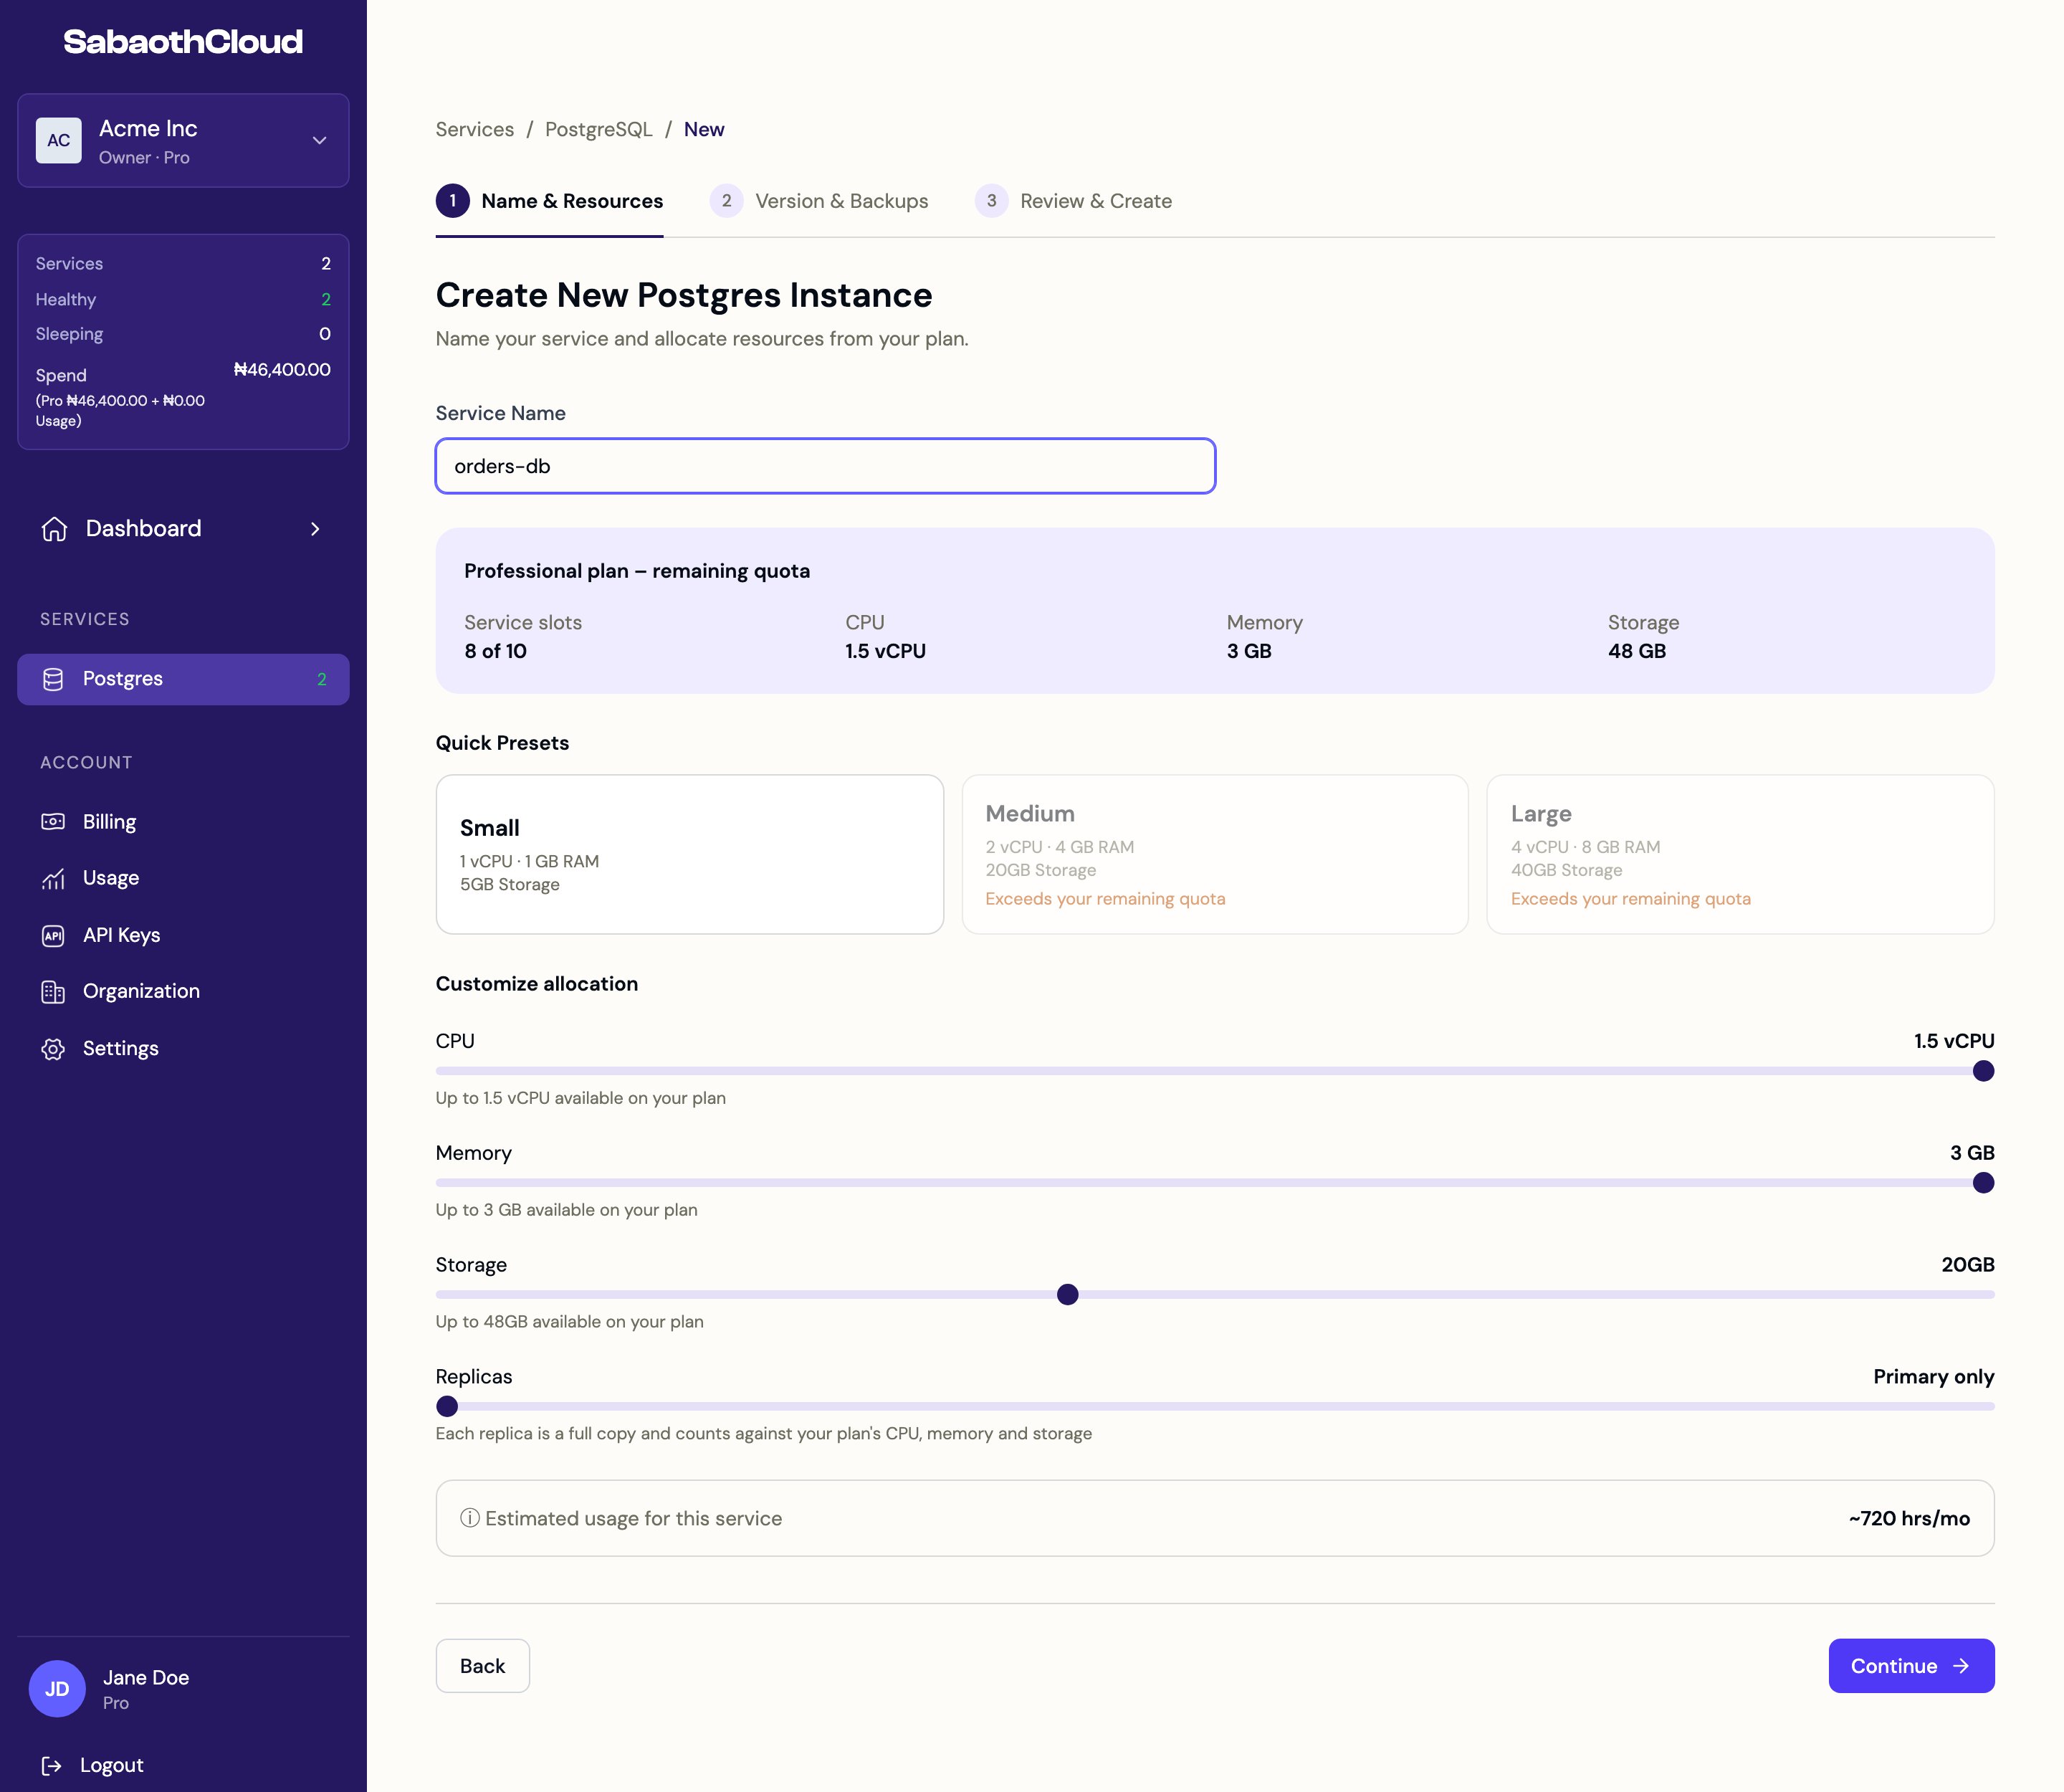Click the Services breadcrumb link
The width and height of the screenshot is (2064, 1792).
(475, 129)
